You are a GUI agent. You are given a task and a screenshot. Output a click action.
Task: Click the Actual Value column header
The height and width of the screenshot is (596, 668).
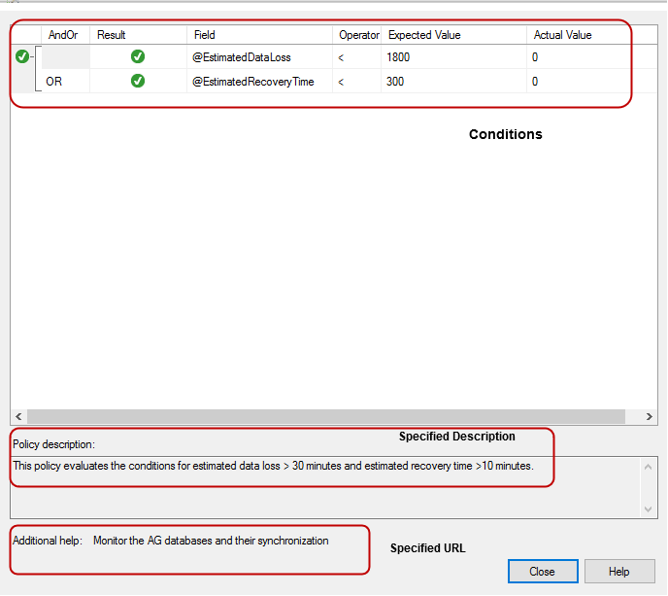coord(563,35)
